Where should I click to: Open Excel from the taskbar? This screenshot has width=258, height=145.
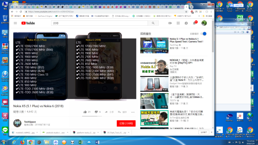click(x=81, y=142)
